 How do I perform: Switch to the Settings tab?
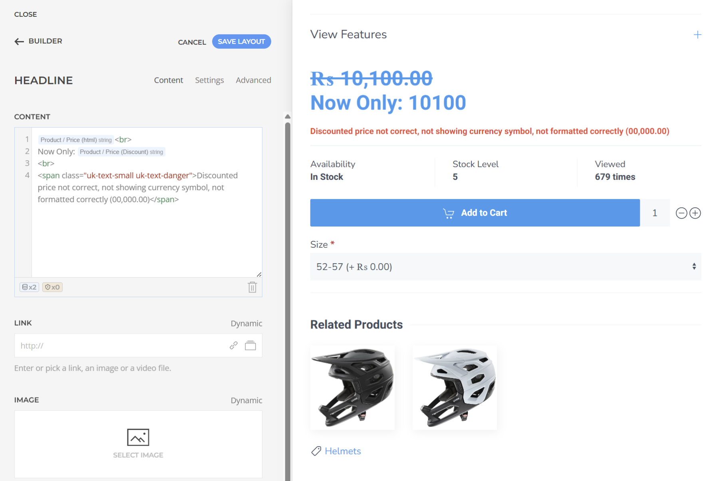tap(209, 80)
